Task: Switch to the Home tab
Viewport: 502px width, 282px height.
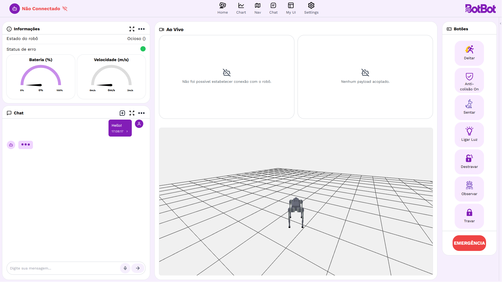Action: (223, 8)
